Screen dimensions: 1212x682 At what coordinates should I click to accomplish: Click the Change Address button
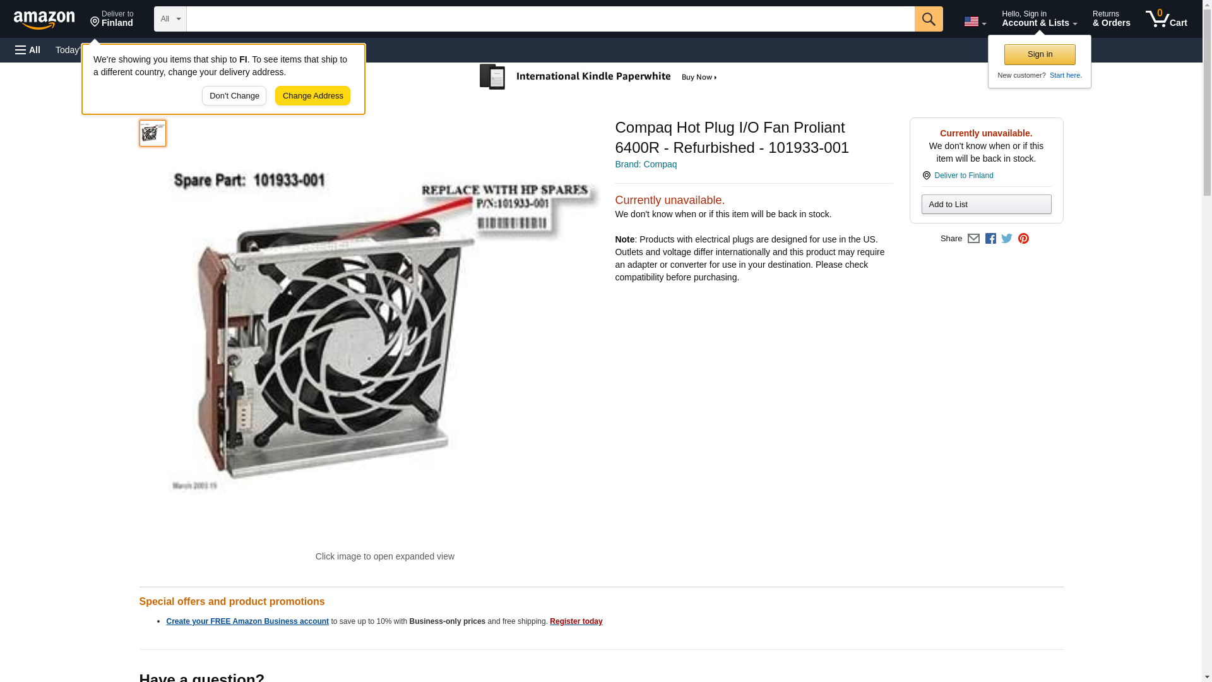(312, 96)
